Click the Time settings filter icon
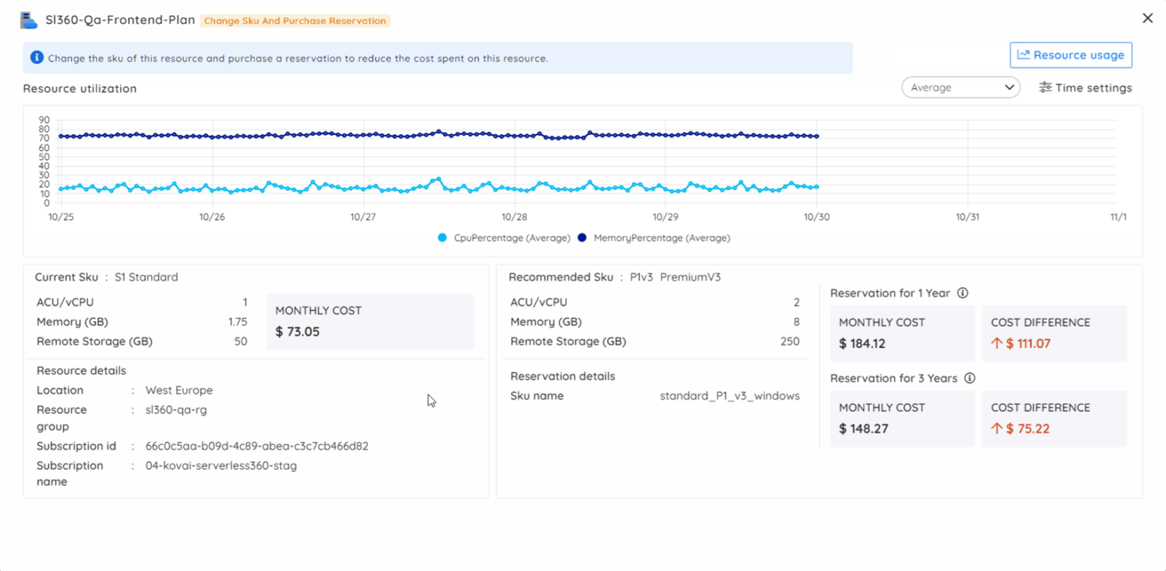This screenshot has width=1166, height=571. [x=1046, y=87]
